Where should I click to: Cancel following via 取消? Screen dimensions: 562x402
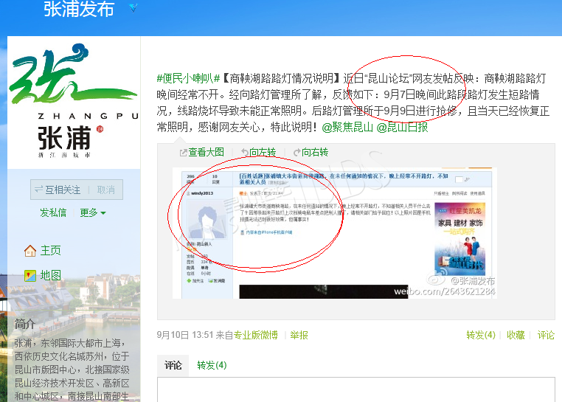point(105,190)
